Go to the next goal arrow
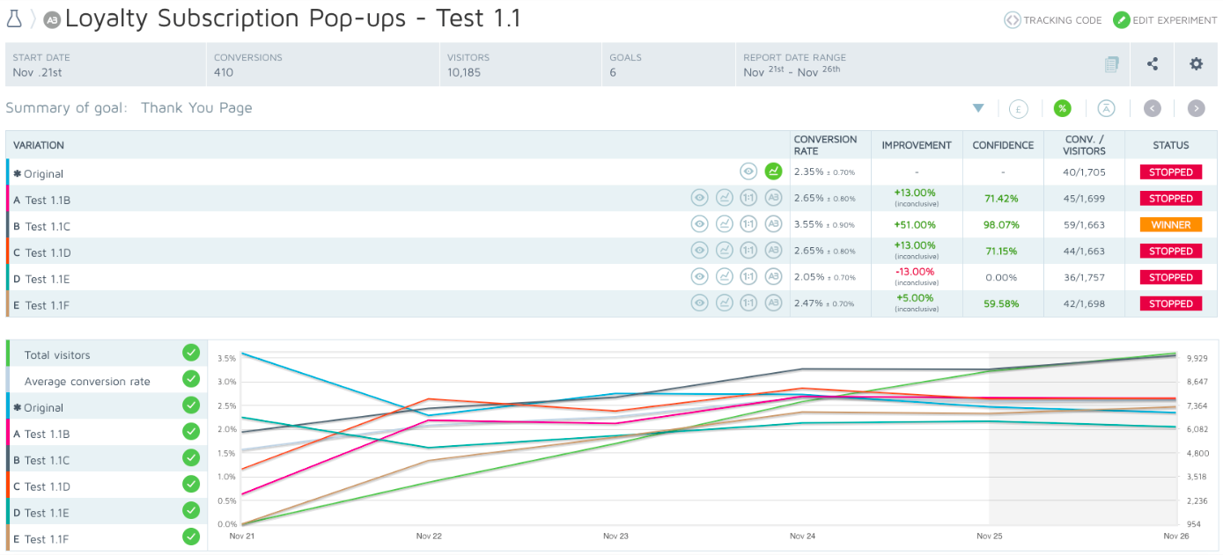The width and height of the screenshot is (1223, 555). (1196, 108)
